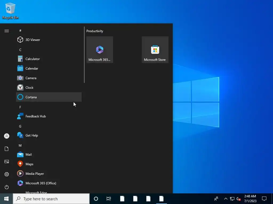Click the Power button icon

click(x=7, y=187)
